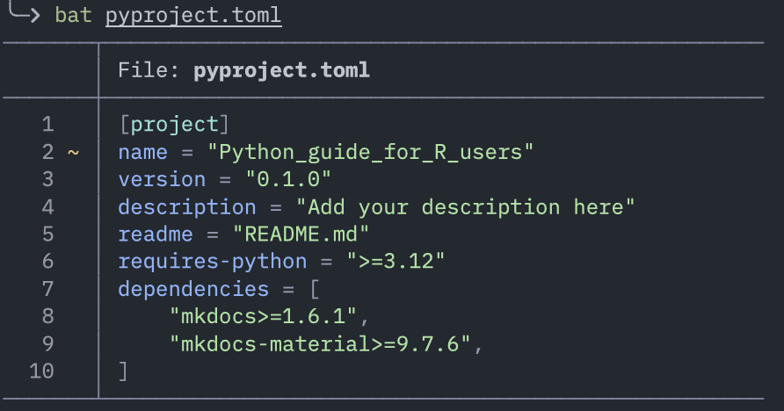Viewport: 784px width, 411px height.
Task: Click the readme key
Action: [156, 234]
